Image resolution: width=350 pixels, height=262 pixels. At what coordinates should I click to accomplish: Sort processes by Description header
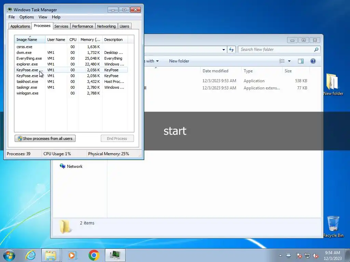[x=115, y=40]
